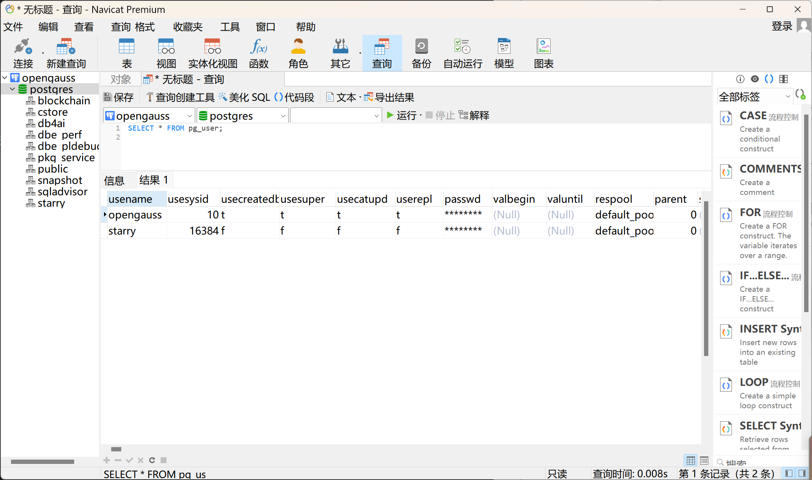This screenshot has width=812, height=480.
Task: Toggle the right pane visibility button
Action: (x=802, y=473)
